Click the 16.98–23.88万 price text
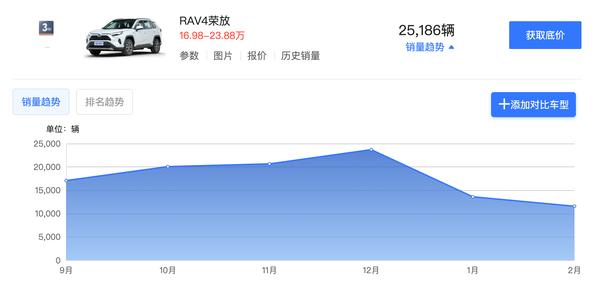Viewport: 594px width, 285px height. pos(212,35)
